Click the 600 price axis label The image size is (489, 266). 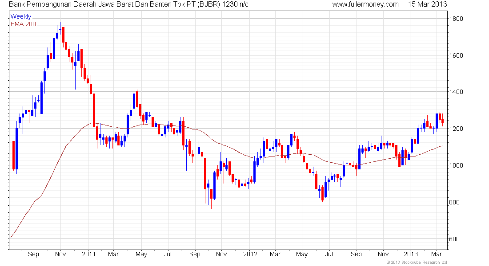(x=454, y=239)
